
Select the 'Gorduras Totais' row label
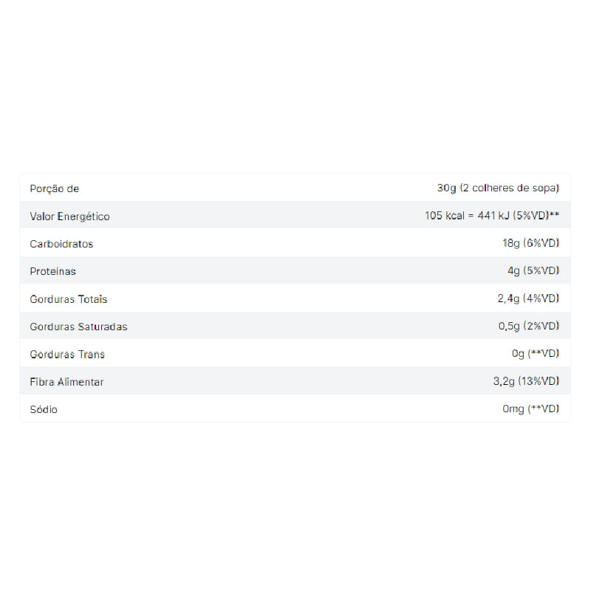(x=69, y=299)
